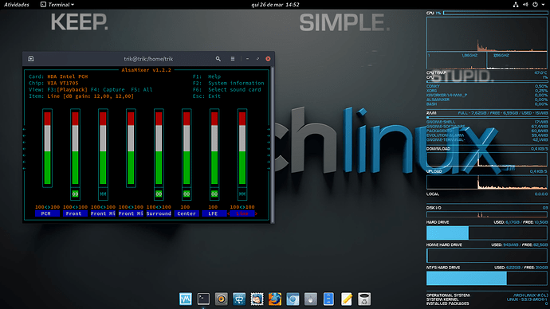Switch to F4 Capture view
This screenshot has height=309, width=550.
pyautogui.click(x=108, y=90)
